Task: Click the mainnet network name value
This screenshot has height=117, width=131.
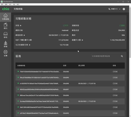Action: [65, 30]
